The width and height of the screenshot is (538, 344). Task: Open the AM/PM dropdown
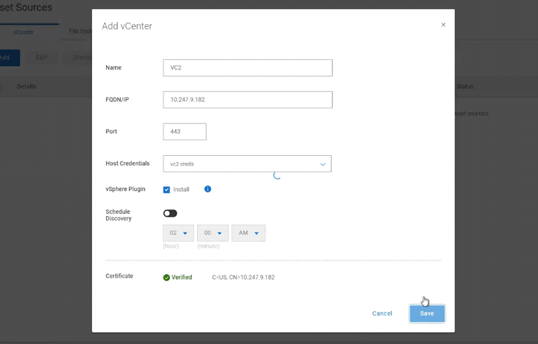248,233
